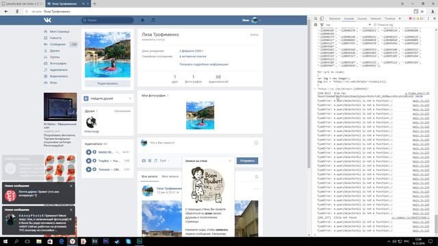Play the RADIO RE... audio track

coord(88,152)
